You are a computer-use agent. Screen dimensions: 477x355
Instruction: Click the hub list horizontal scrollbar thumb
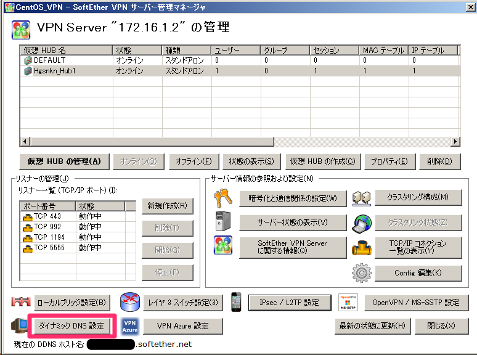pos(152,142)
